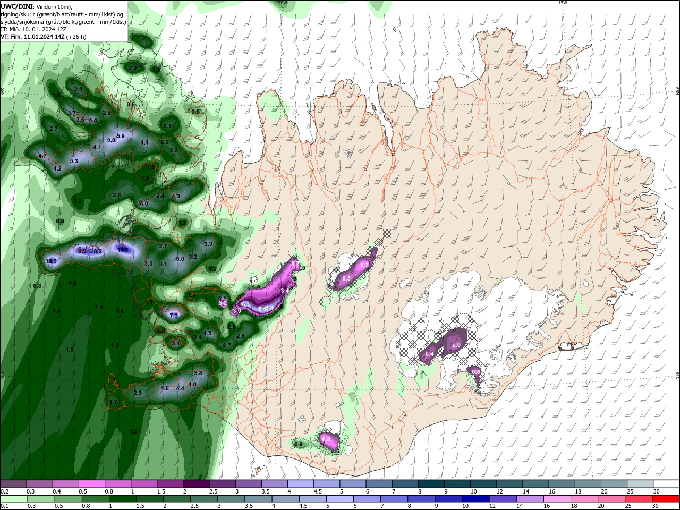Click the 11.0 precipitation value on the map
The image size is (680, 510).
coord(123,250)
